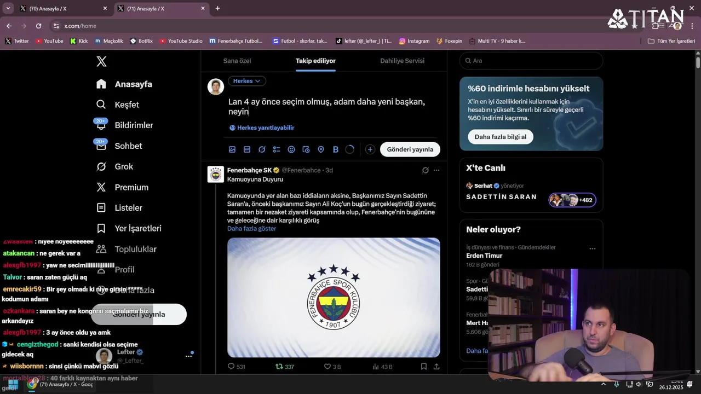This screenshot has width=701, height=394.
Task: Click the Fenerbahçe SK avatar
Action: 216,174
